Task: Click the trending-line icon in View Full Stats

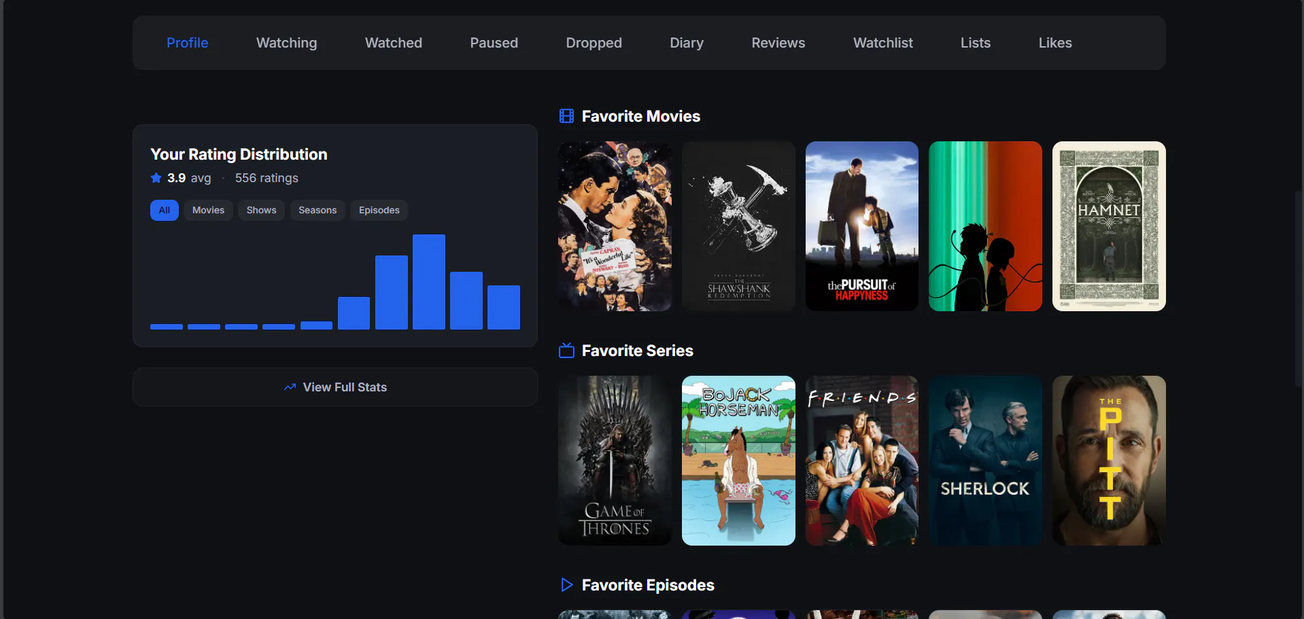Action: [x=290, y=387]
